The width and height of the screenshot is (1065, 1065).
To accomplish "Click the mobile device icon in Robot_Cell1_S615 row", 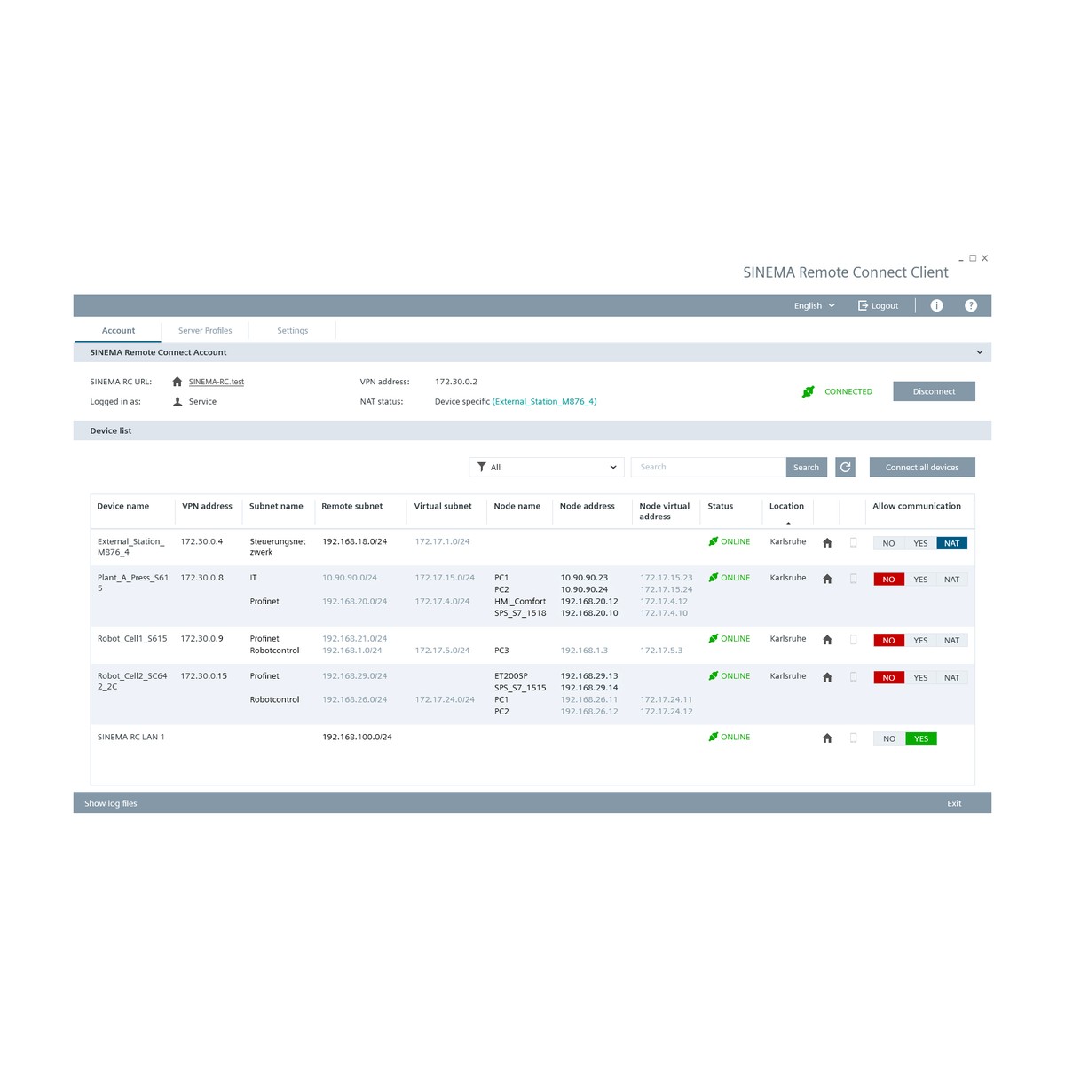I will click(x=853, y=639).
